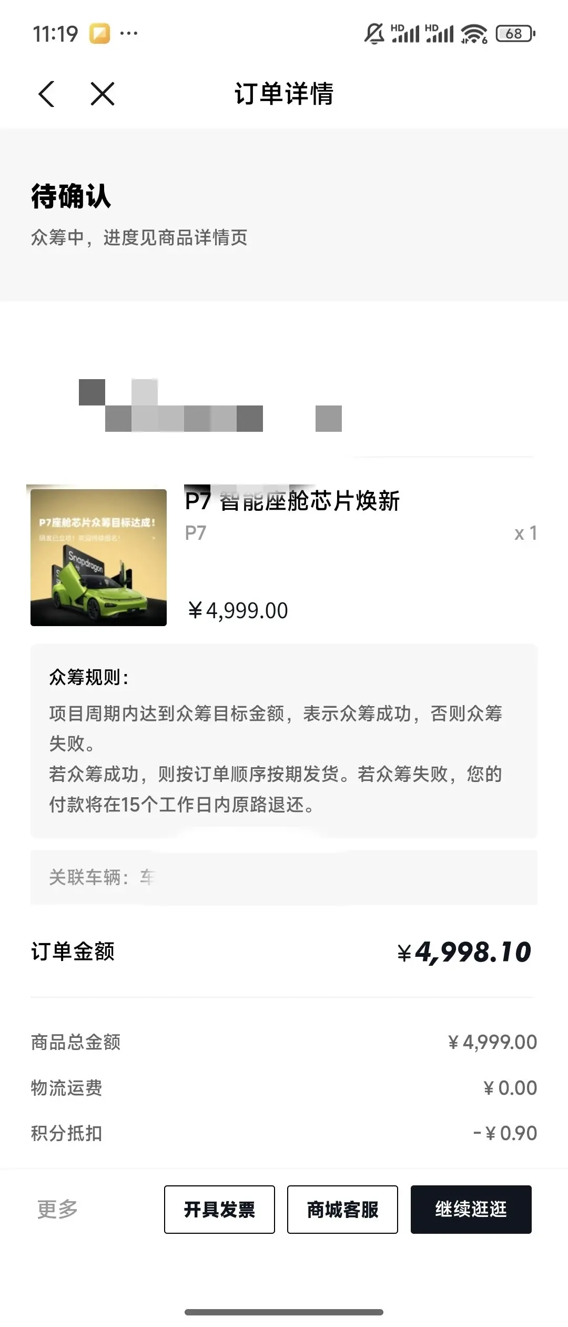Contact 商城客服 support
568x1327 pixels.
pos(342,1209)
